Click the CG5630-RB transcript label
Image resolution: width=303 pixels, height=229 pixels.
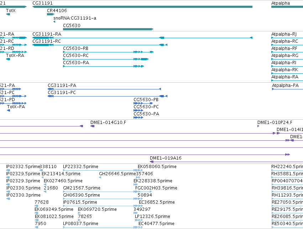click(x=76, y=48)
